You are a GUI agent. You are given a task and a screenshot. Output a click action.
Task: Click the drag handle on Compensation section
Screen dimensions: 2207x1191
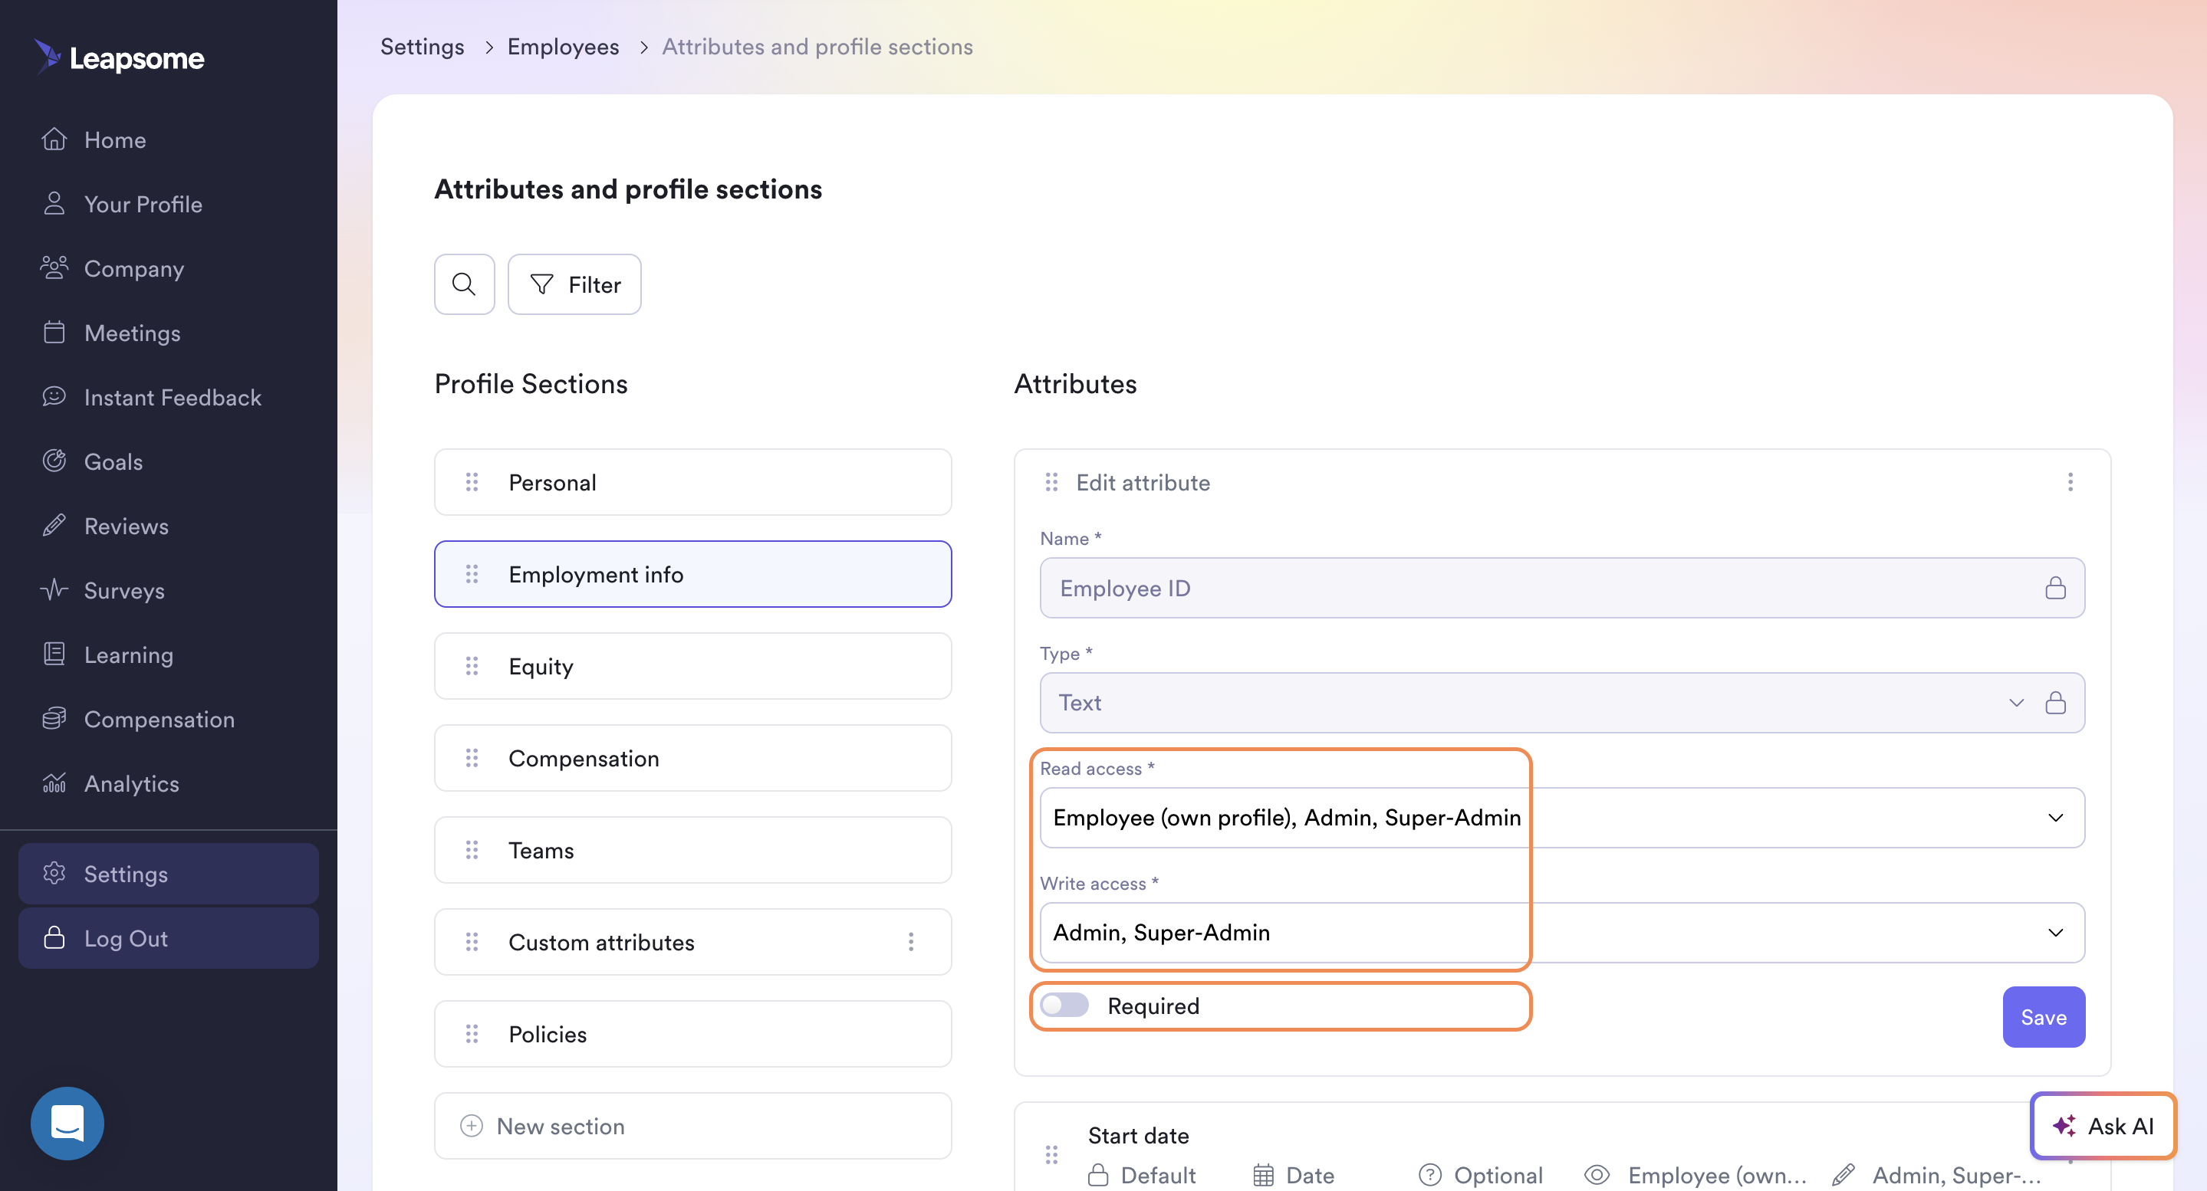click(472, 758)
